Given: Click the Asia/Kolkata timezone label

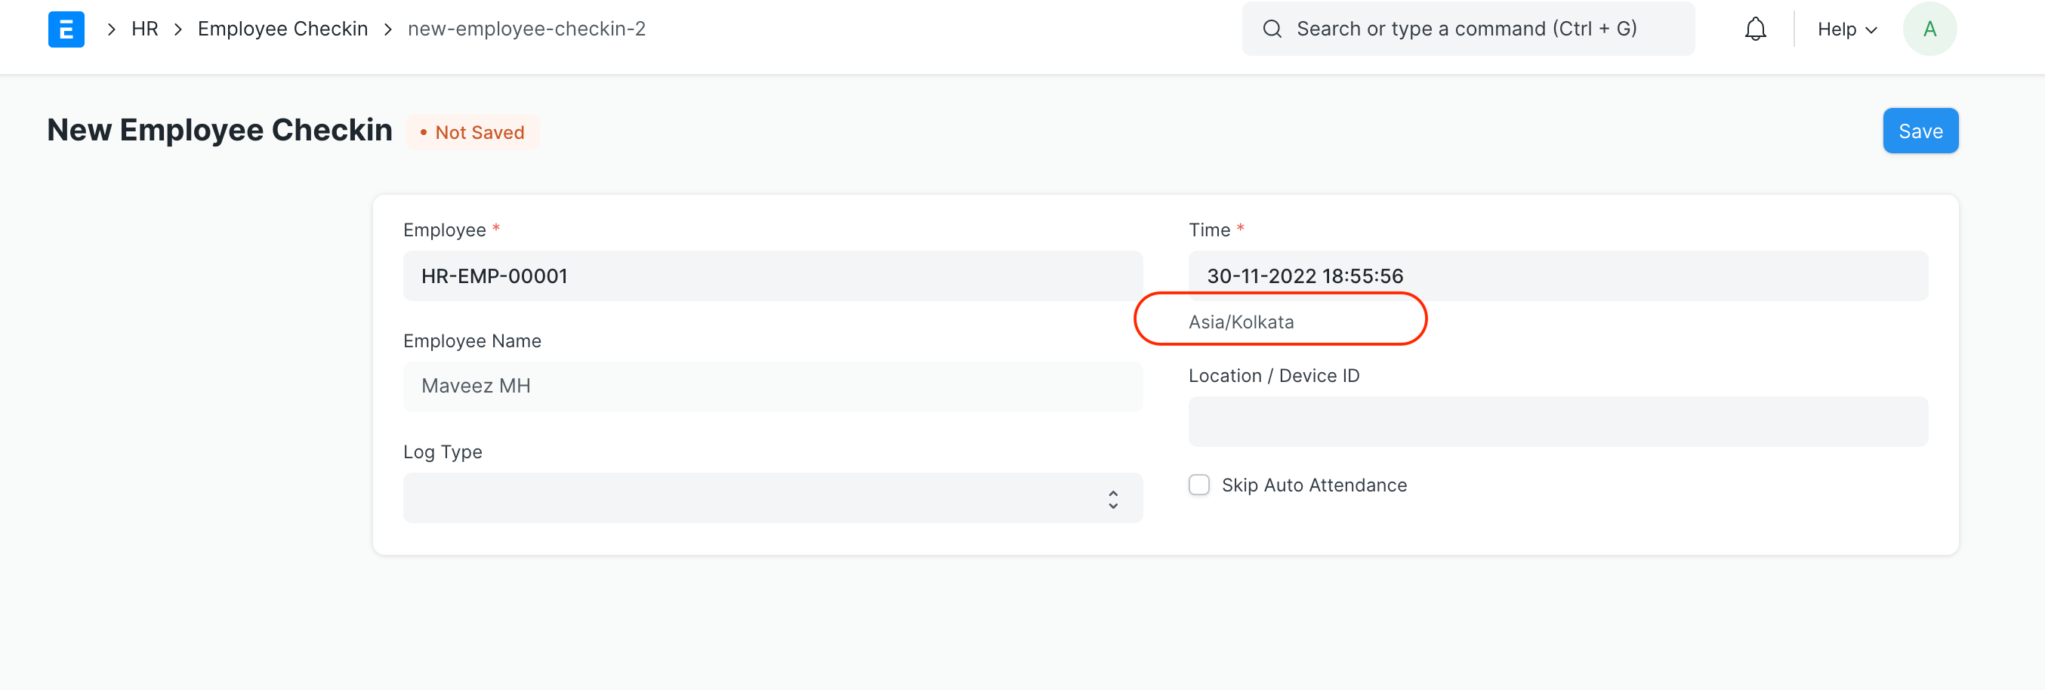Looking at the screenshot, I should (x=1241, y=321).
